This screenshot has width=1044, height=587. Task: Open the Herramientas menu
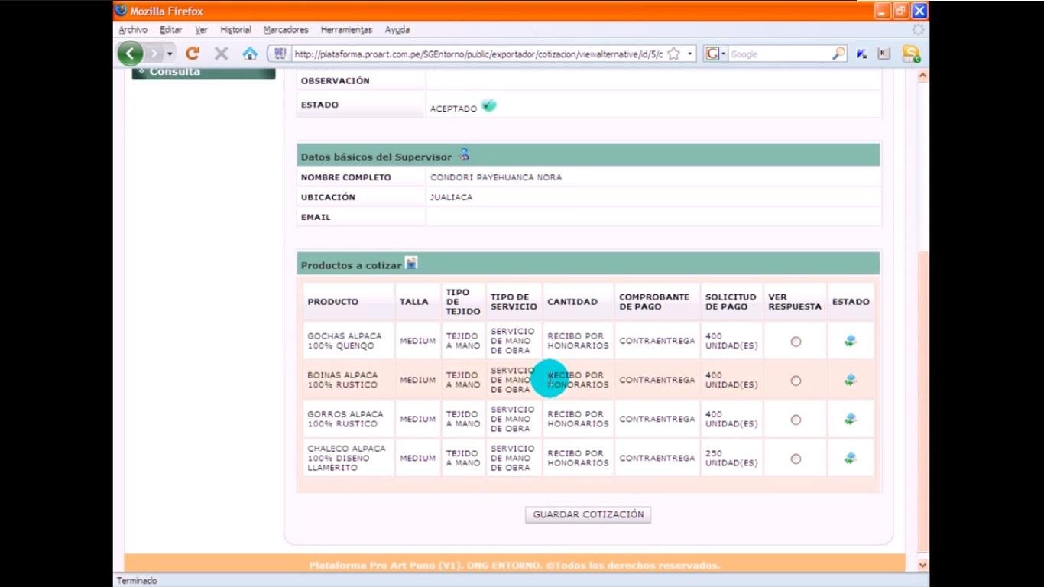pyautogui.click(x=346, y=29)
